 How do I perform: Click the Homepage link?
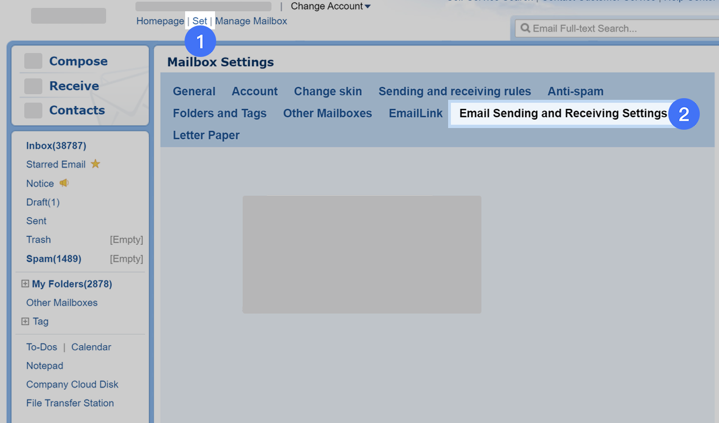pos(160,21)
